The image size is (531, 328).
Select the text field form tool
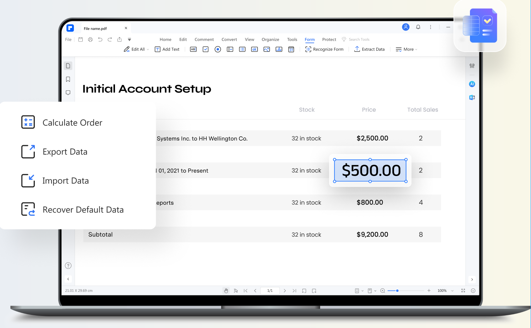pos(193,49)
